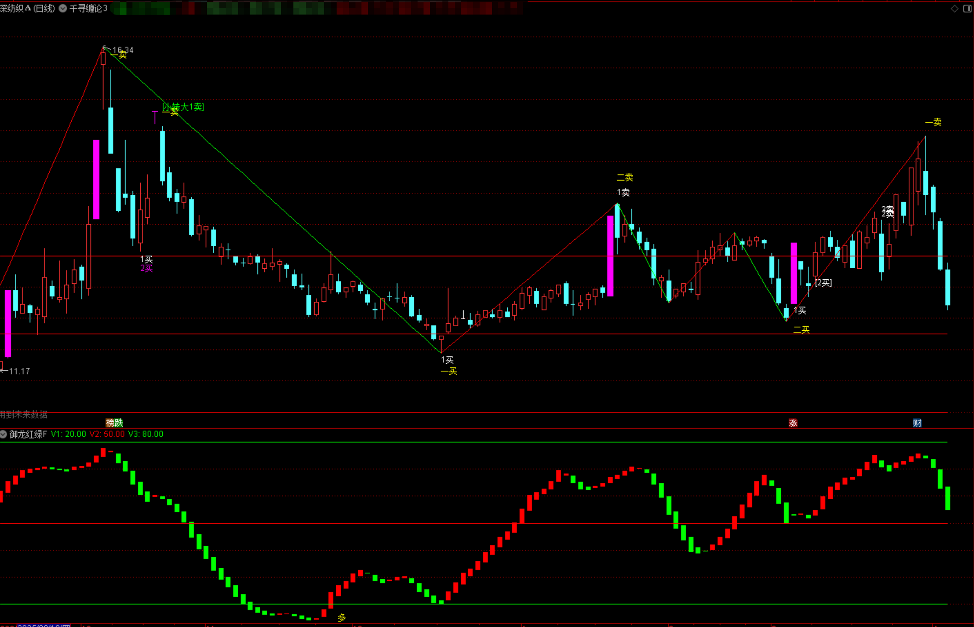This screenshot has width=974, height=627.
Task: Click the red 涨 event marker icon
Action: (x=793, y=423)
